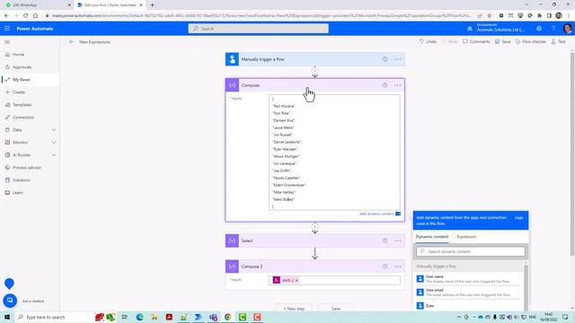575x323 pixels.
Task: Click the page vertical scrollbar
Action: (x=572, y=153)
